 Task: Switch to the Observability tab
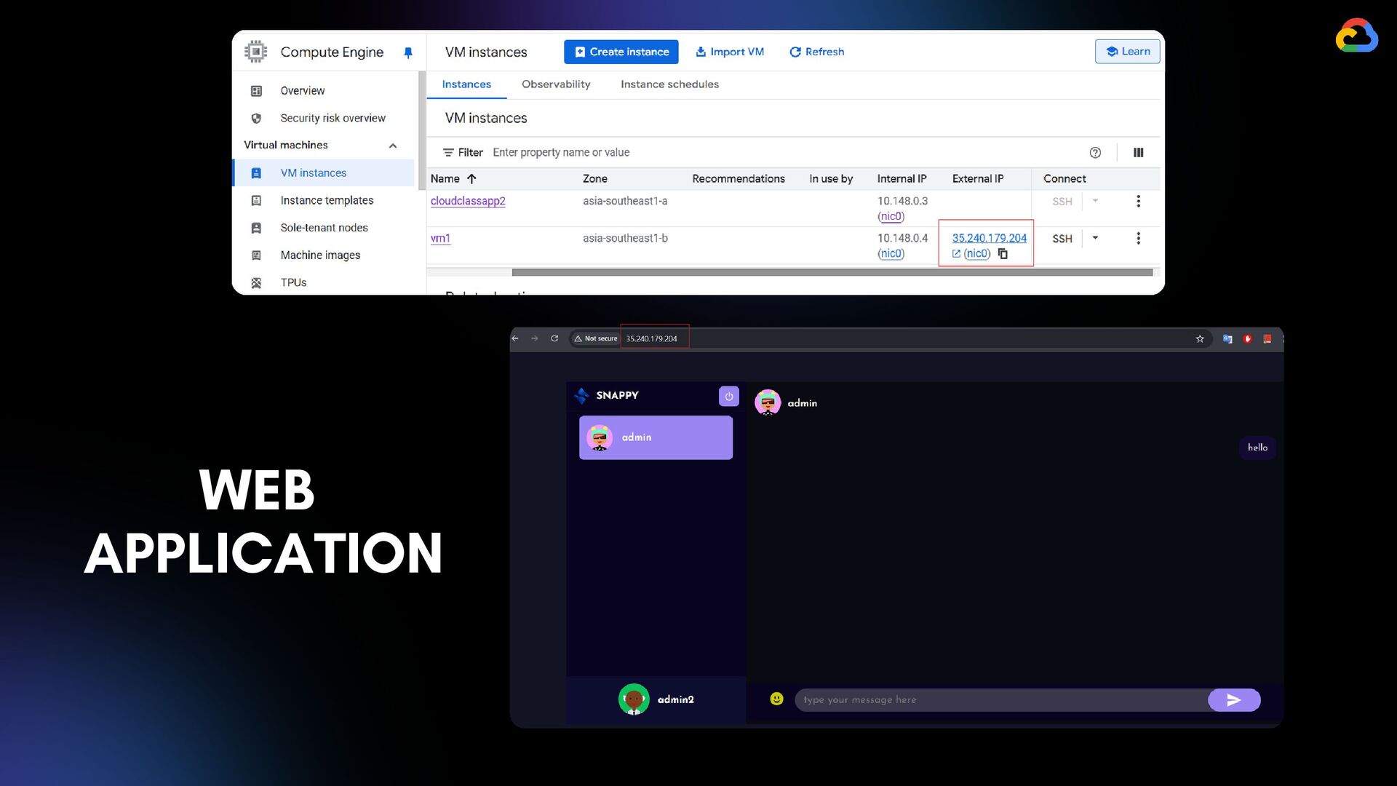555,84
